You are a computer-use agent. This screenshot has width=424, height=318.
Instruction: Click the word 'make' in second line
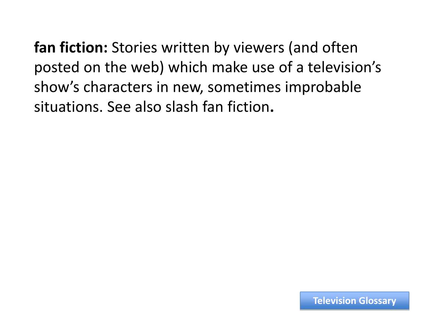pyautogui.click(x=230, y=67)
